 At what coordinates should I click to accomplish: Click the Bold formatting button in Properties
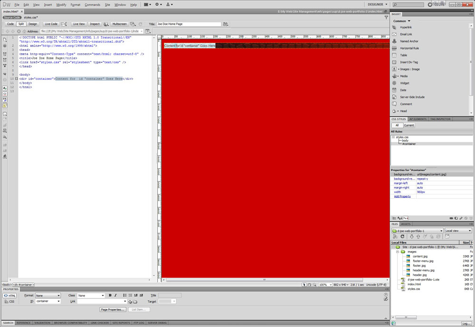110,296
